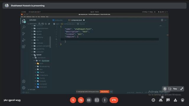Screen dimensions: 189x106
Task: Click the Illuminate folder link
Action: (45, 61)
